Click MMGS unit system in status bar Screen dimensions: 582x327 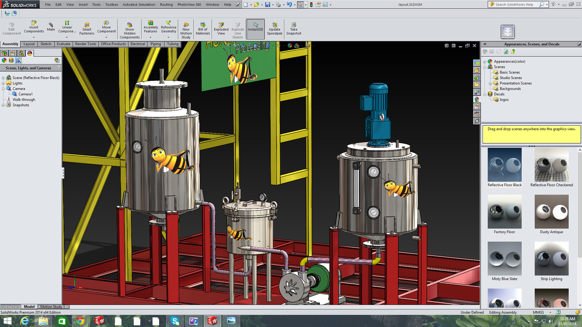point(538,312)
